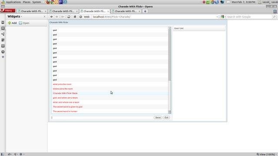Click the network tray icon
278x156 pixels.
tap(222, 2)
